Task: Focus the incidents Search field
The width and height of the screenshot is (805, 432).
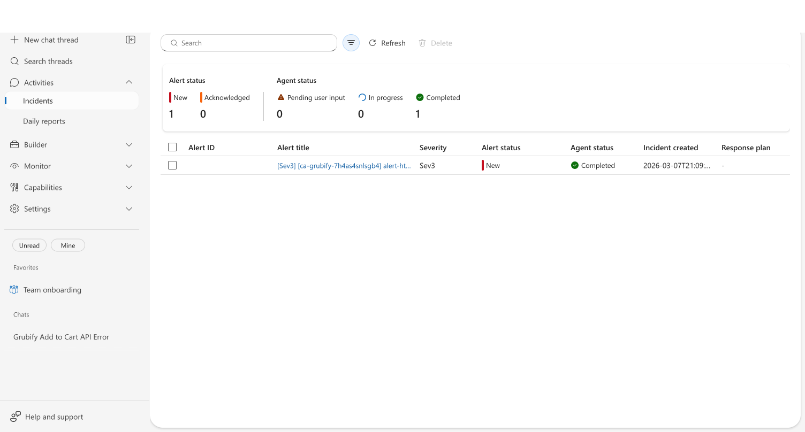Action: tap(249, 43)
